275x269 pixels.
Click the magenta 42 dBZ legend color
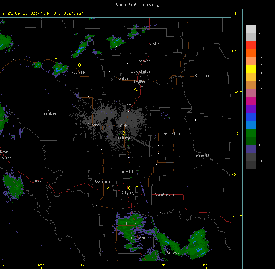[251, 101]
